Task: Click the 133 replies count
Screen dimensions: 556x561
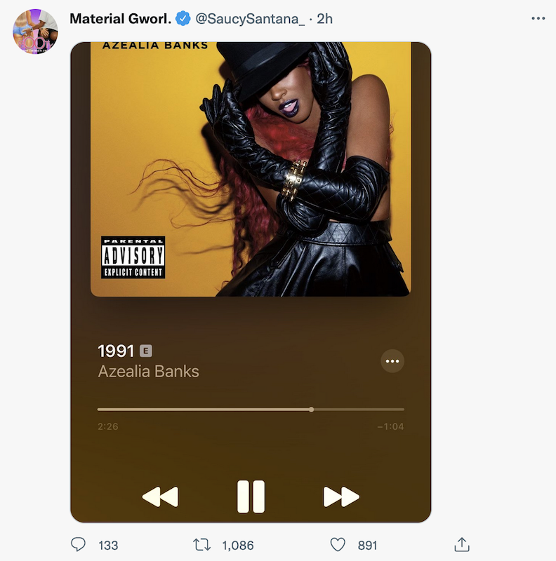Action: pyautogui.click(x=108, y=546)
